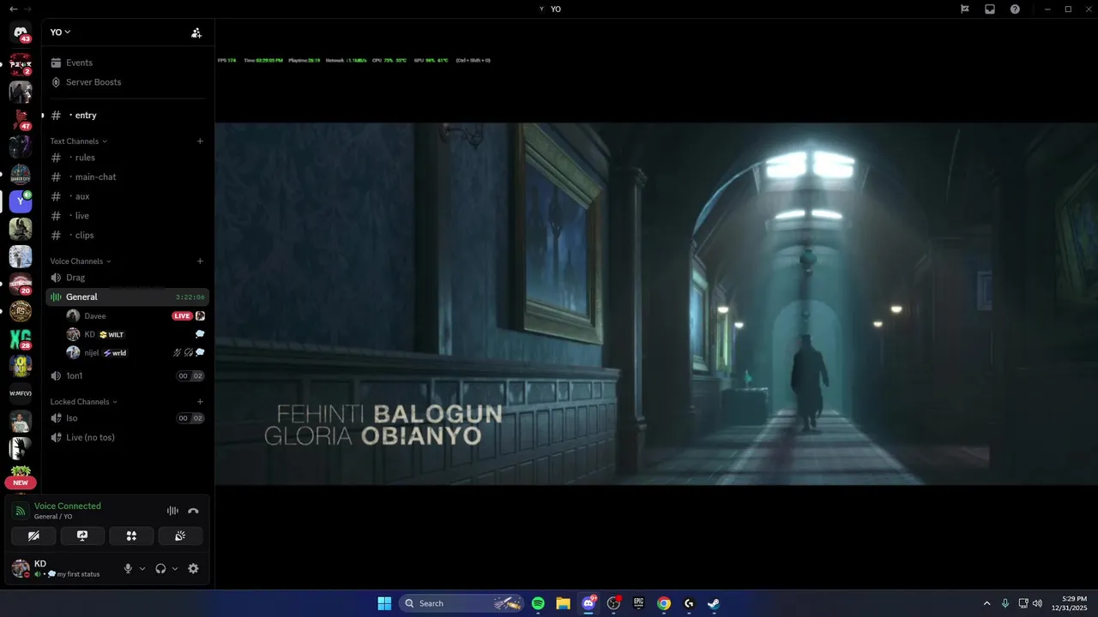Switch to server icon with 20 badge
The height and width of the screenshot is (617, 1098).
[x=21, y=284]
